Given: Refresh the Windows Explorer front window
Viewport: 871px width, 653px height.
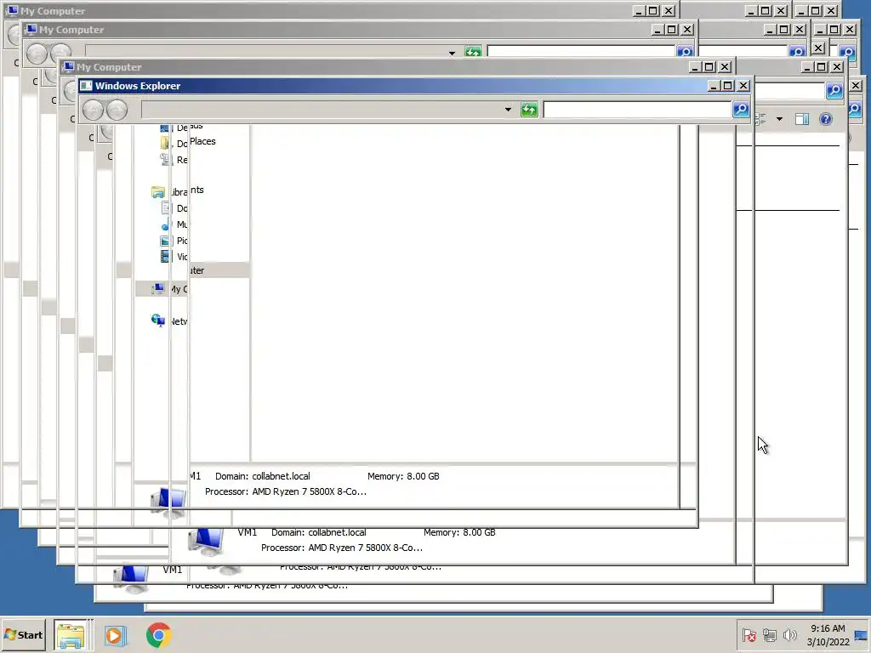Looking at the screenshot, I should [x=529, y=110].
